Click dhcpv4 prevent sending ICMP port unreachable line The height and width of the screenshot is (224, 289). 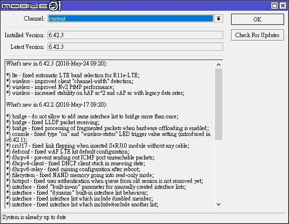coord(80,157)
